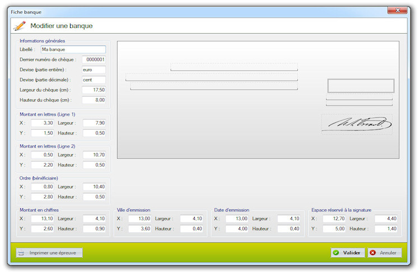Click the Y field of Montant en lettres Ligne 2
This screenshot has height=272, width=420.
(43, 165)
